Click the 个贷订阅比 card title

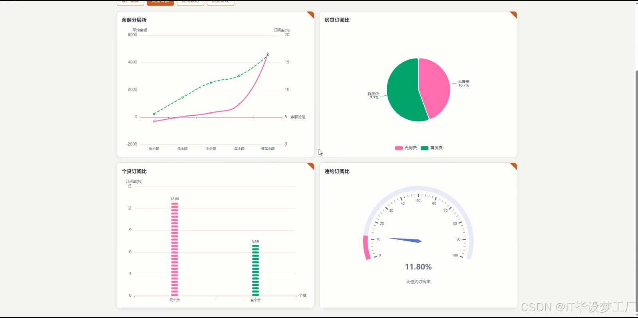tap(134, 171)
